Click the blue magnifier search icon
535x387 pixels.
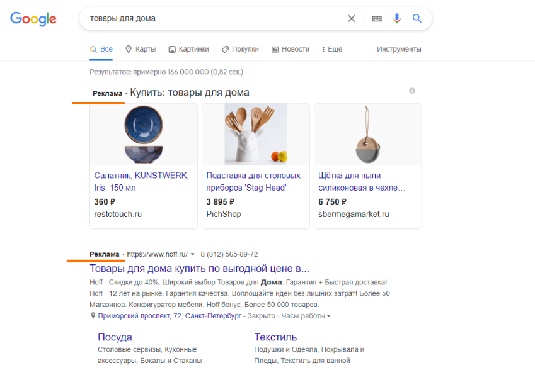pyautogui.click(x=417, y=18)
